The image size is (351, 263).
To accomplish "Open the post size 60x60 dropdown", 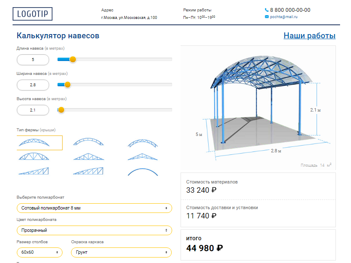I will pyautogui.click(x=39, y=252).
